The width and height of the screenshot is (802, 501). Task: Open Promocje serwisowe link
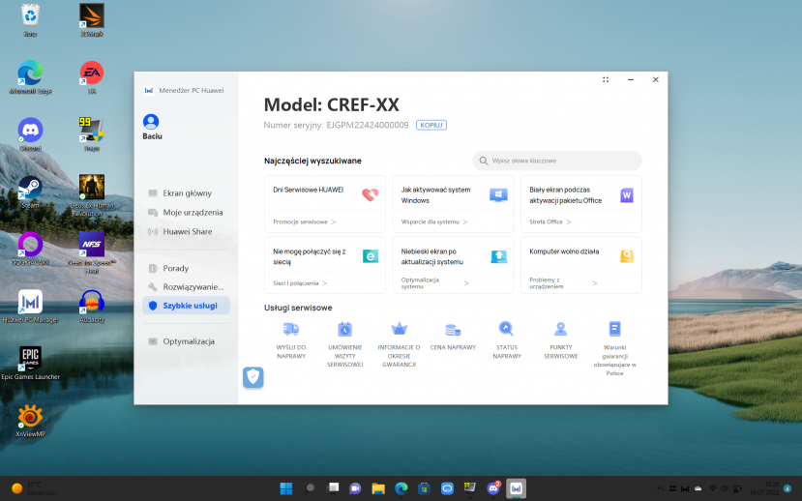point(305,221)
